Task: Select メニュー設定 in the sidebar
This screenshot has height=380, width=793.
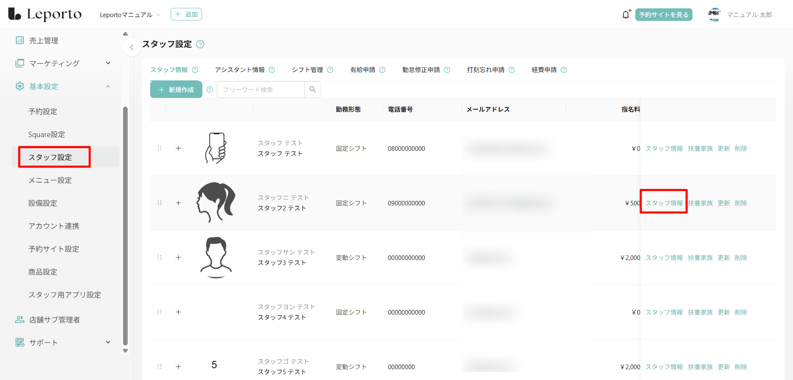Action: point(50,180)
